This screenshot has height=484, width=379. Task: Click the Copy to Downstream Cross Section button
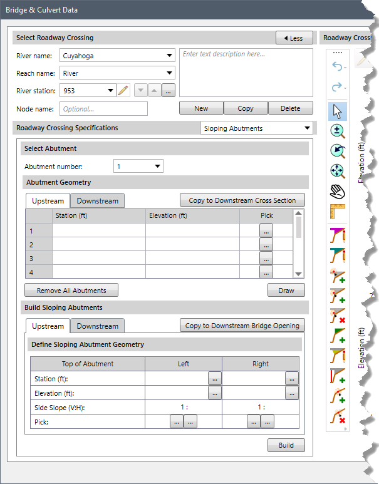(x=242, y=200)
